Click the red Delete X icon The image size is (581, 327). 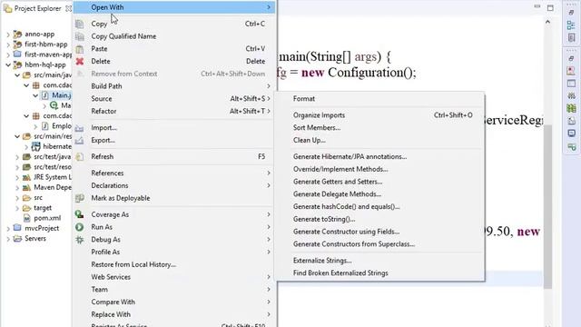79,61
